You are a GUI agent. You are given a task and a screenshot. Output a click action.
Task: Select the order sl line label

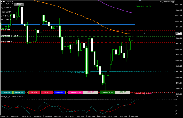6,41
